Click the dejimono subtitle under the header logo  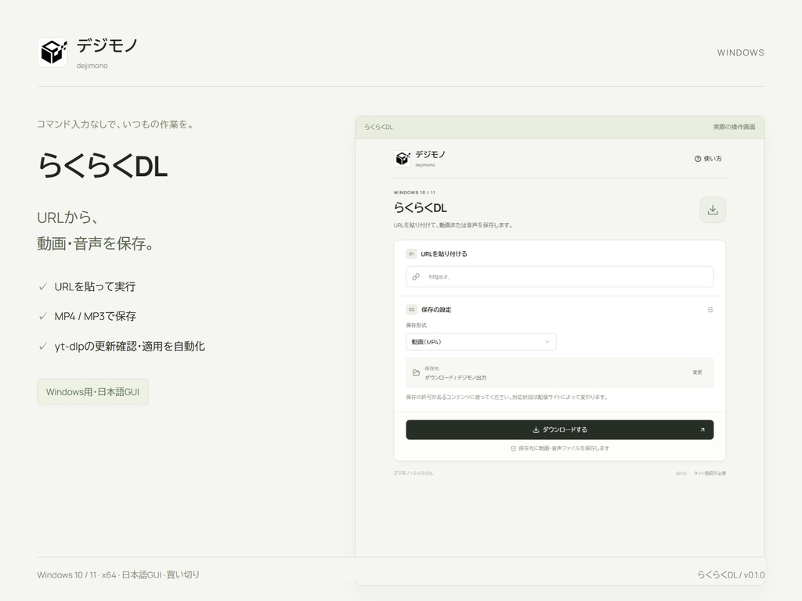[92, 66]
